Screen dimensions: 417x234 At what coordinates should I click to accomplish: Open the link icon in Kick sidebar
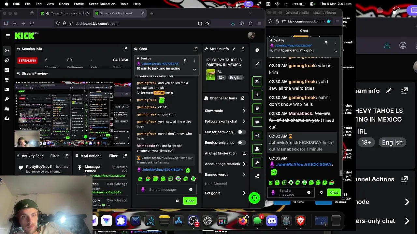(7, 60)
